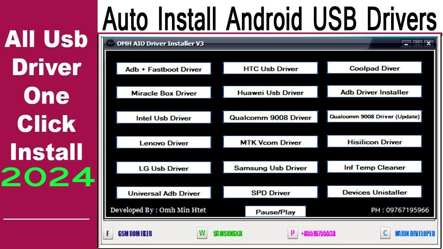Screen dimensions: 443x249
Task: Minimize the OMH AIO Driver Installer window
Action: pos(407,44)
